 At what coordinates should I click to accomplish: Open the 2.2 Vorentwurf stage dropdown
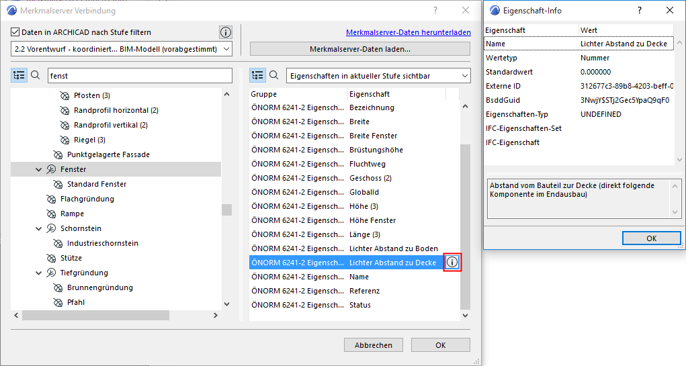click(121, 49)
